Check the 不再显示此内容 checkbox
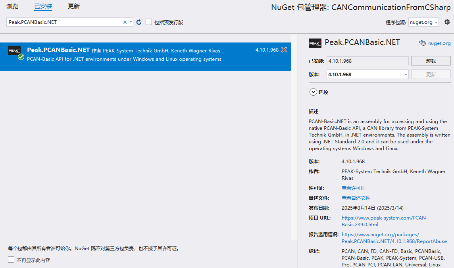This screenshot has width=454, height=268. 11,260
